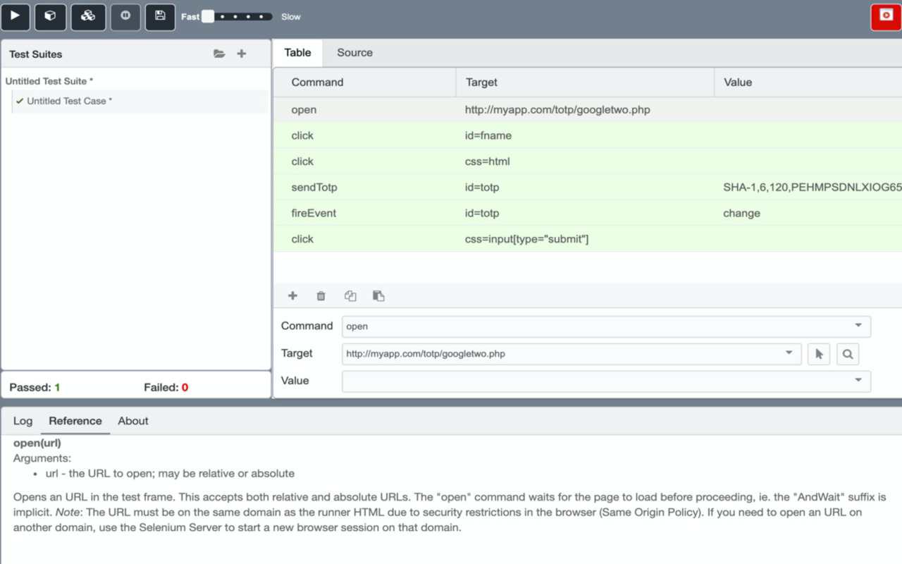Add a new test suite with plus icon
The image size is (902, 564).
pos(241,53)
